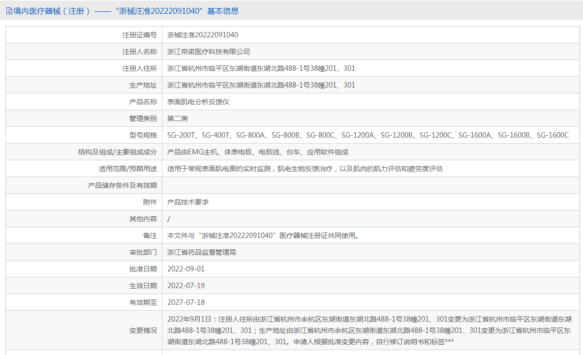Image resolution: width=583 pixels, height=355 pixels.
Task: Click the label '批准日期'
Action: pos(143,269)
